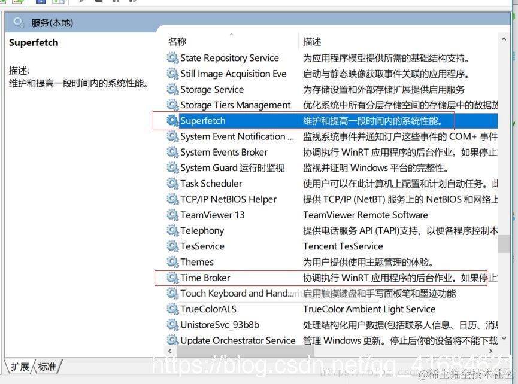Select the highlighted Superfetch service name
This screenshot has height=384, width=518.
202,121
